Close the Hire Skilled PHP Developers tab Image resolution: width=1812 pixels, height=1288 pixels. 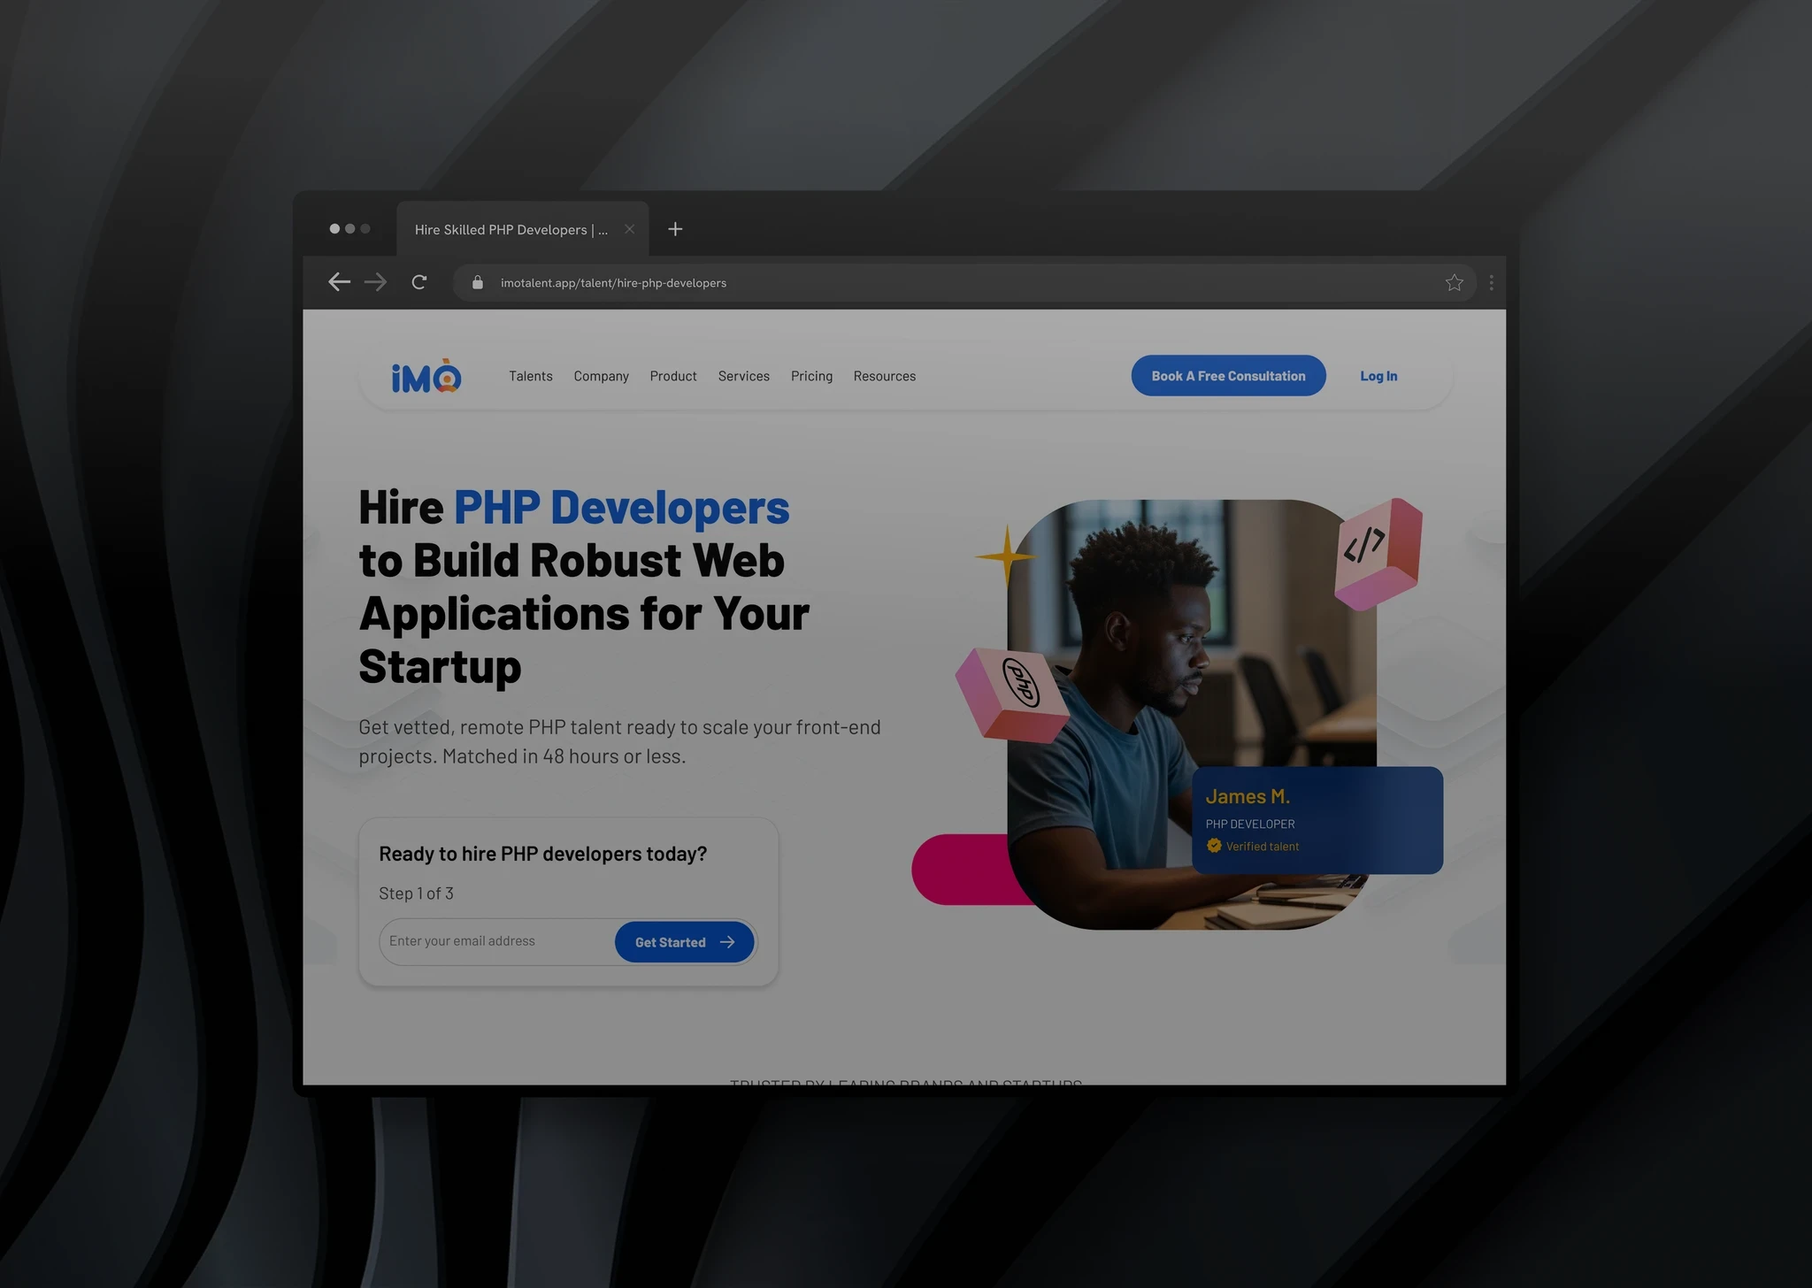tap(629, 229)
